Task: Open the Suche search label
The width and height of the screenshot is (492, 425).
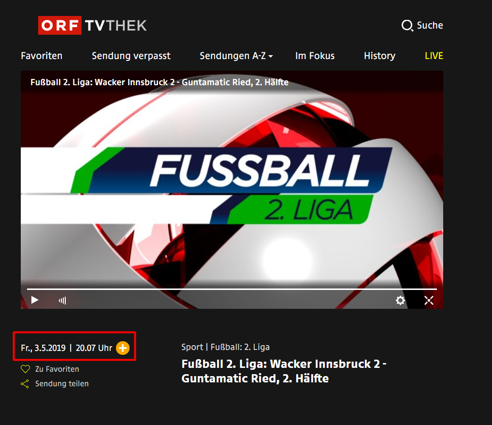Action: 430,25
